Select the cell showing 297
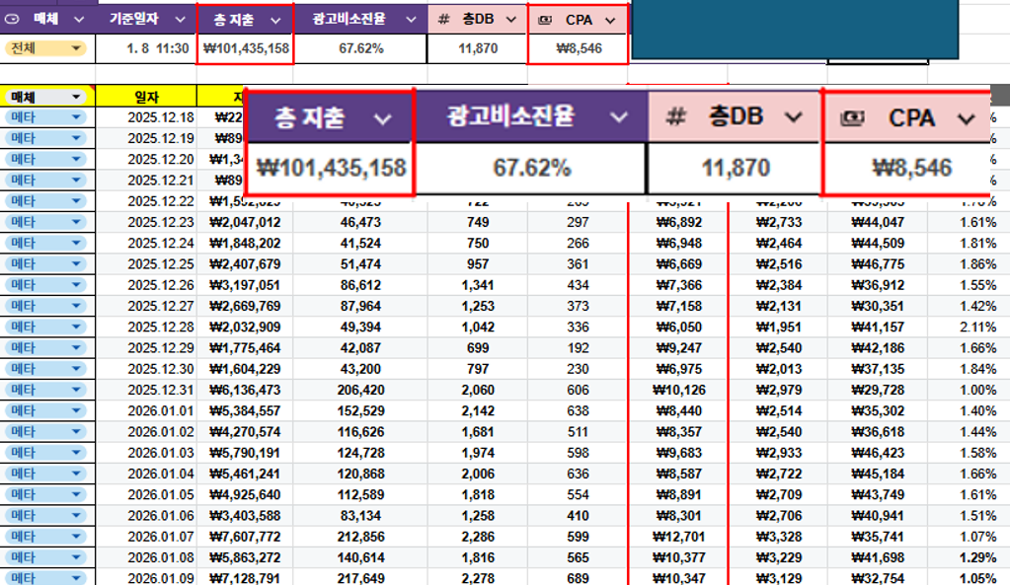Image resolution: width=1010 pixels, height=585 pixels. [578, 222]
